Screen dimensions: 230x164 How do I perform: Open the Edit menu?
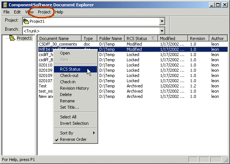click(x=17, y=12)
